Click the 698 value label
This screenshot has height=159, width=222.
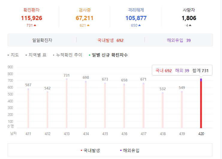(86, 78)
